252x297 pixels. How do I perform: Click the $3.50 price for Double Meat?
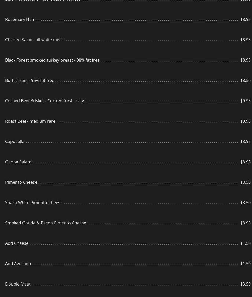click(x=245, y=284)
